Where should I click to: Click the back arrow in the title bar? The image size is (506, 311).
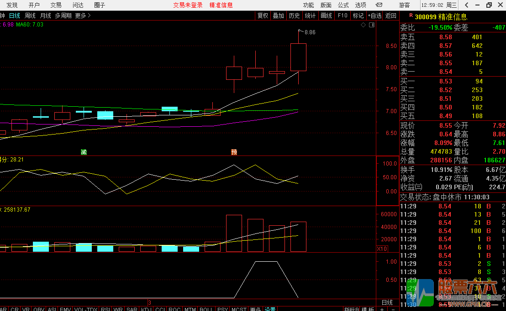click(466, 5)
